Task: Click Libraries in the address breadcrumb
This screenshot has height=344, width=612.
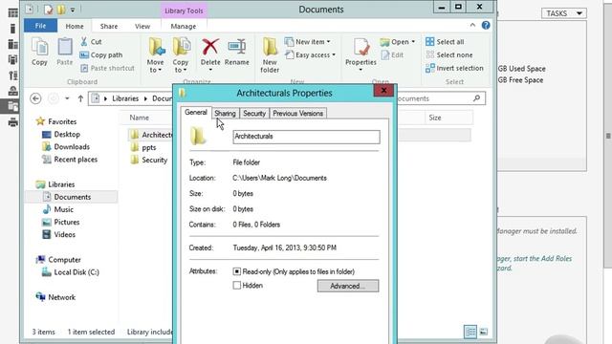Action: click(x=125, y=98)
